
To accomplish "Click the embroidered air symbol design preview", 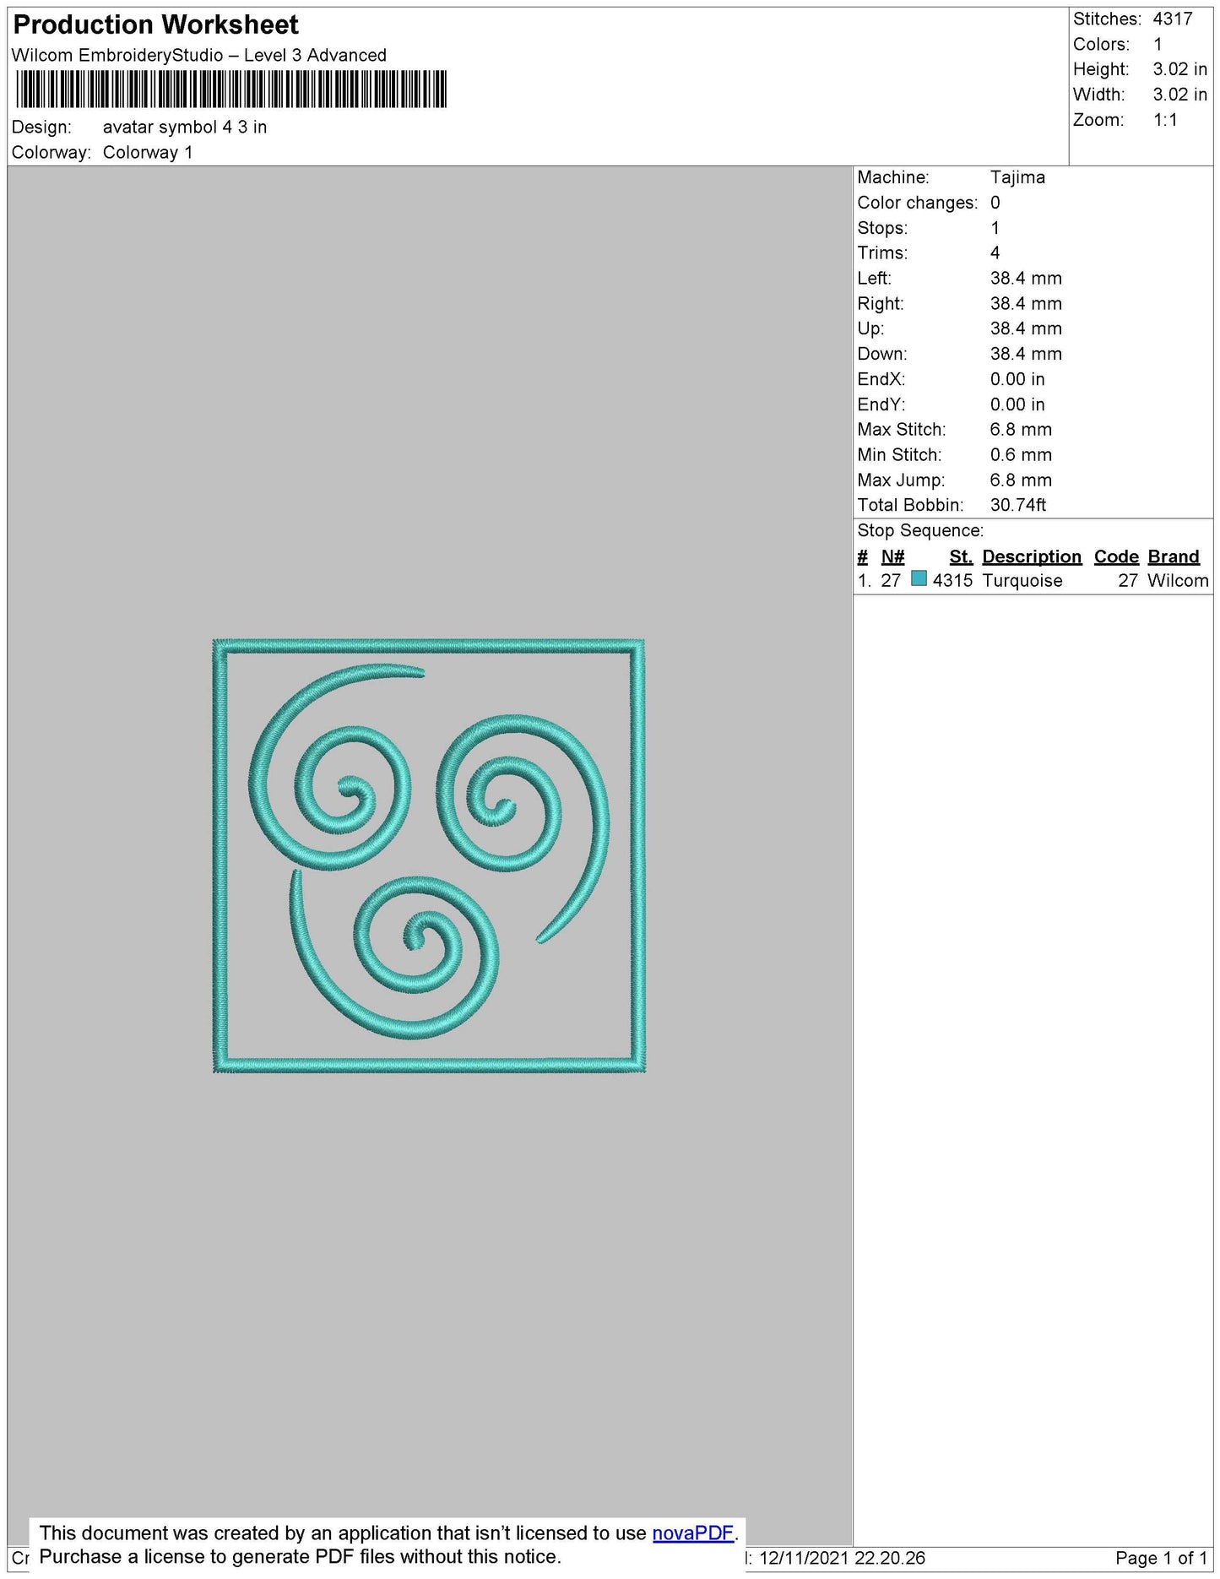I will (x=429, y=856).
